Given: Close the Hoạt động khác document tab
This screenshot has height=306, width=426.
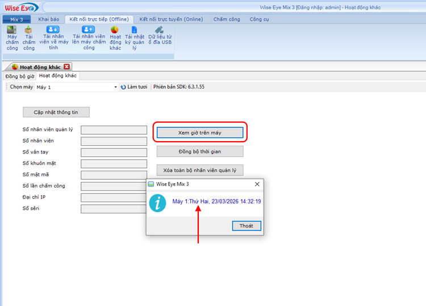Looking at the screenshot, I should (66, 67).
